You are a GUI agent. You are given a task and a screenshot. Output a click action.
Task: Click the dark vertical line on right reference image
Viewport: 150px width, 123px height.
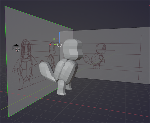(x=140, y=57)
